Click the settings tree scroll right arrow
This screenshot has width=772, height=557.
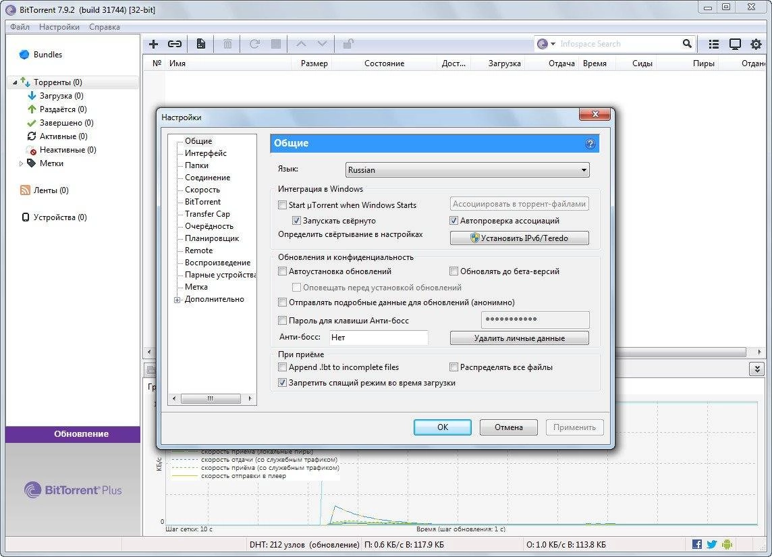(x=250, y=398)
